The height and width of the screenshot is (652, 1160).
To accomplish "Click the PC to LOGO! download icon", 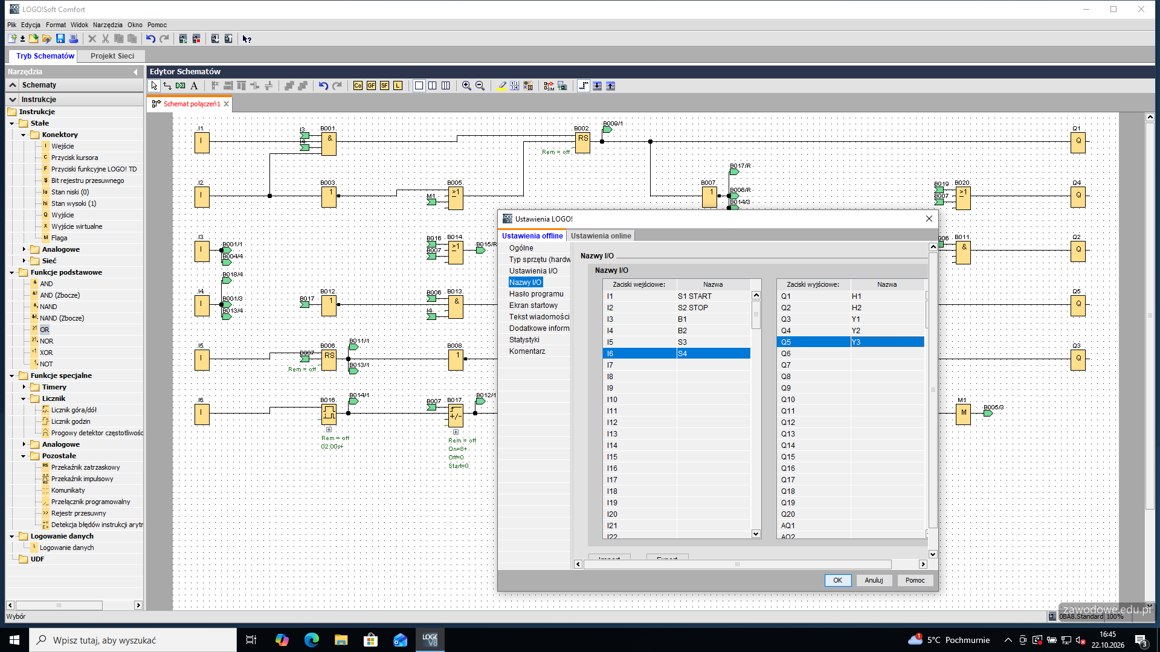I will pyautogui.click(x=215, y=39).
